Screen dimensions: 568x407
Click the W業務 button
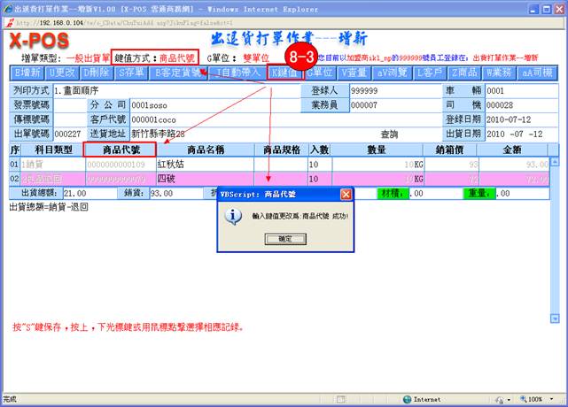(501, 73)
